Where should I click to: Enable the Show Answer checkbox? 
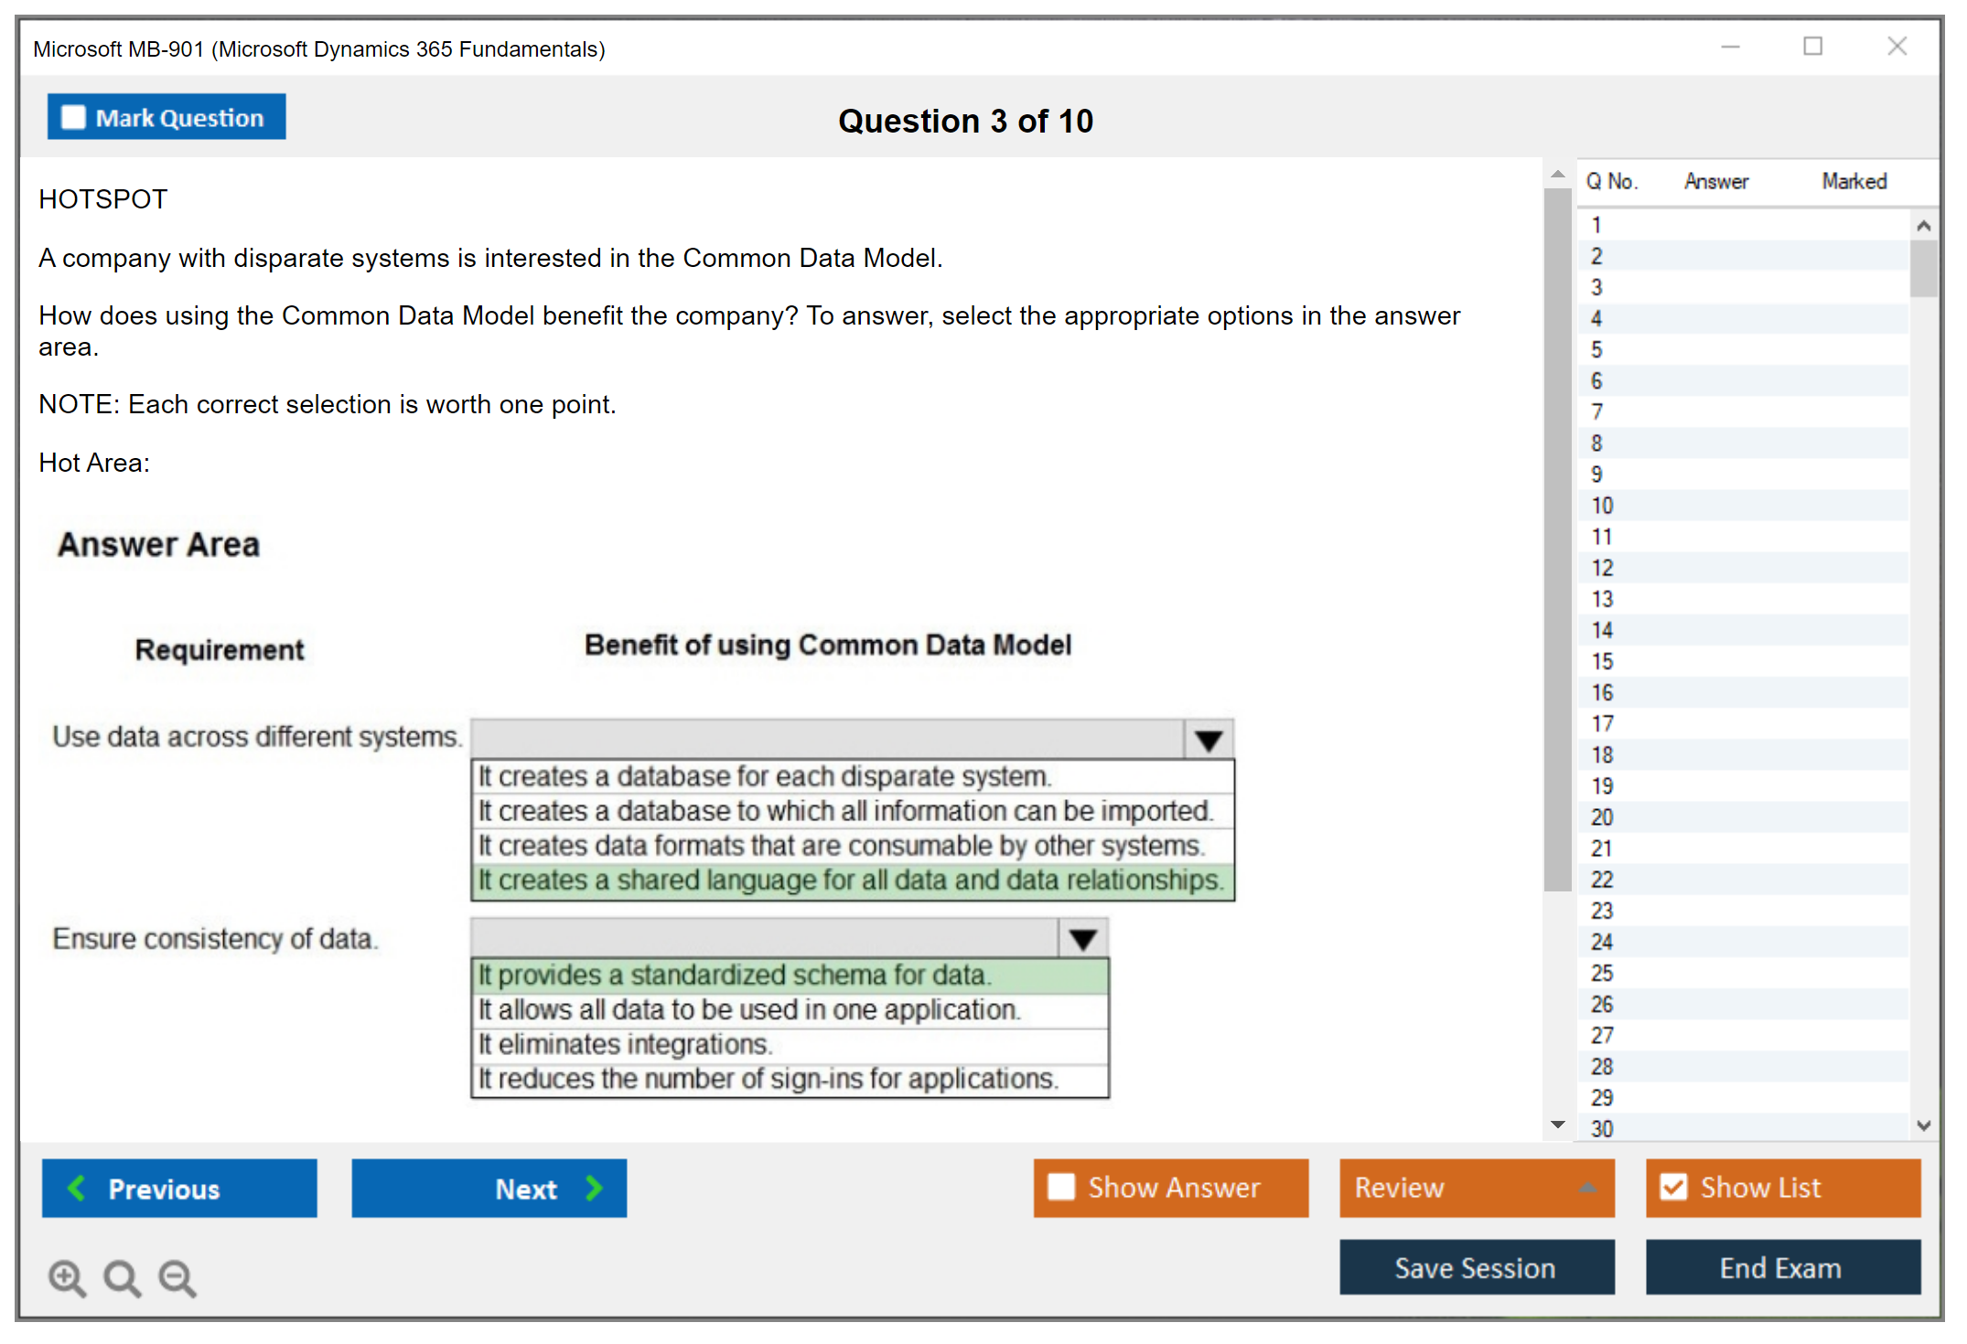pyautogui.click(x=1061, y=1187)
